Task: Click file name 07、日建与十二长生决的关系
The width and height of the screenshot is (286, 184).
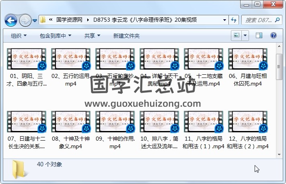Action: pyautogui.click(x=27, y=143)
